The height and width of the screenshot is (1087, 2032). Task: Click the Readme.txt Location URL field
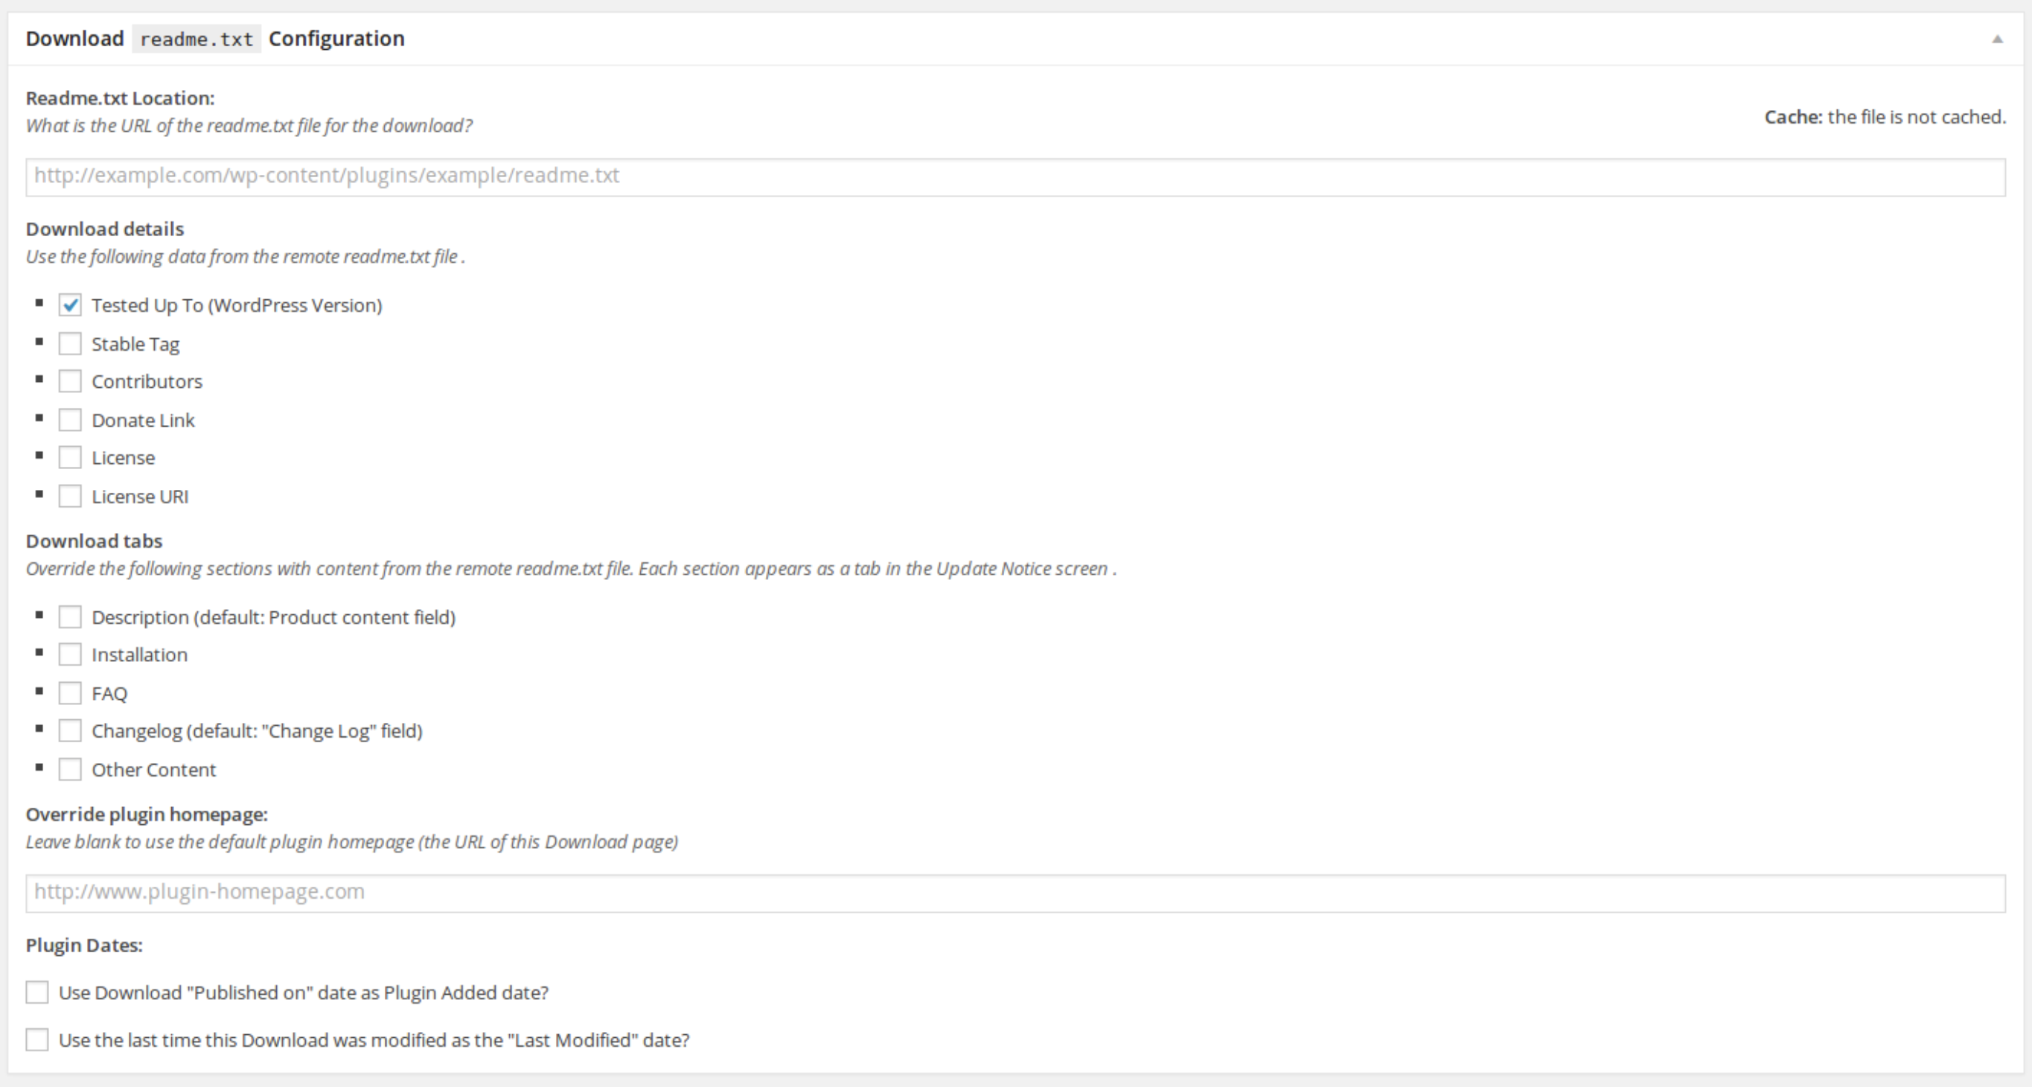1015,176
